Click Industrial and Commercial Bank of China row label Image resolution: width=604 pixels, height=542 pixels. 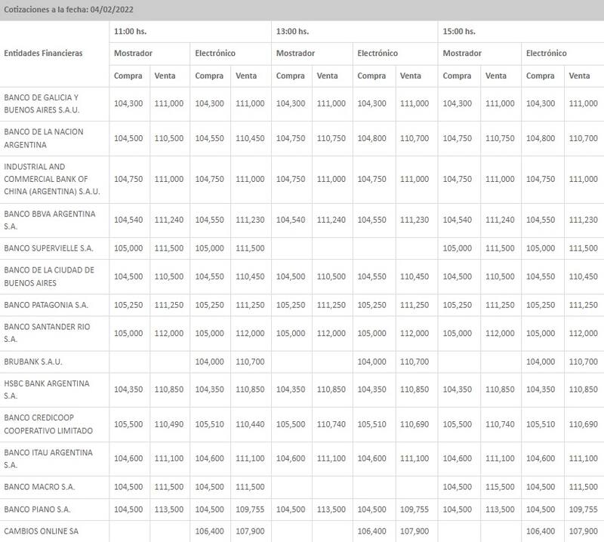click(46, 179)
